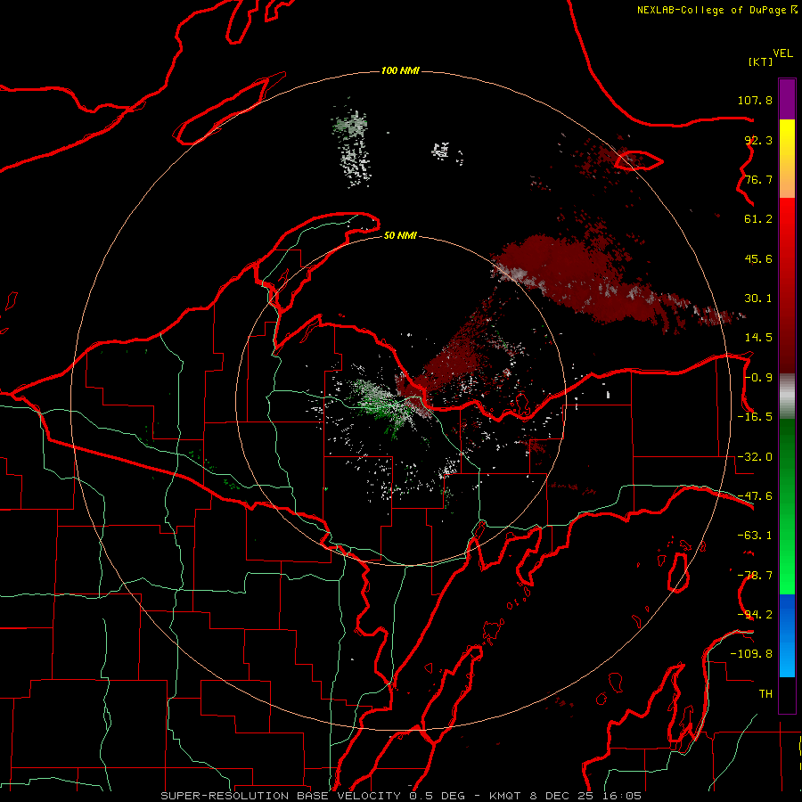Pick the red segment of the velocity scale
Viewport: 802px width, 802px height.
tap(787, 286)
